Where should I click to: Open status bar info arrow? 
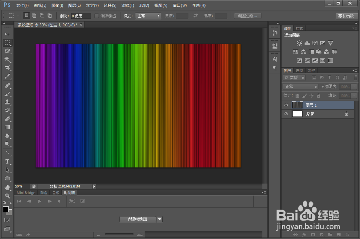pos(94,187)
